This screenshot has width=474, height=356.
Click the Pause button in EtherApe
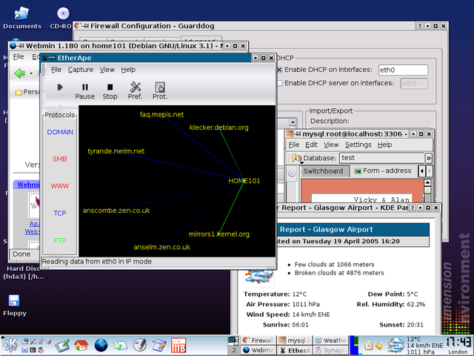[84, 90]
